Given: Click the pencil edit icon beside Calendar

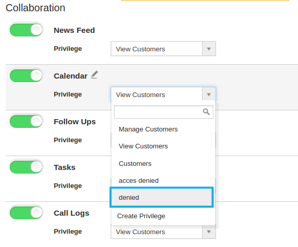Looking at the screenshot, I should pos(94,74).
